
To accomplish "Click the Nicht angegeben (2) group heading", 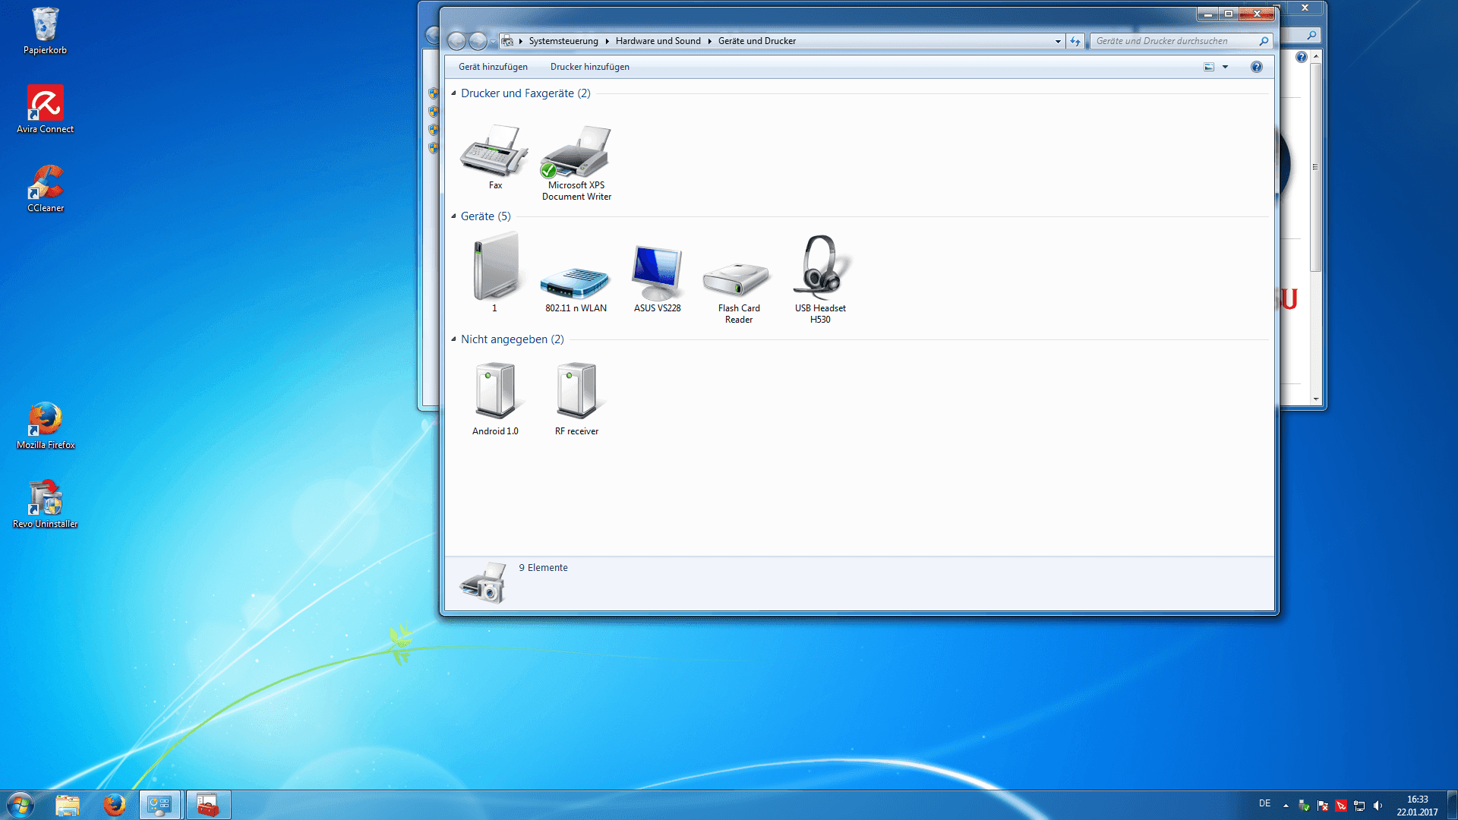I will coord(513,339).
